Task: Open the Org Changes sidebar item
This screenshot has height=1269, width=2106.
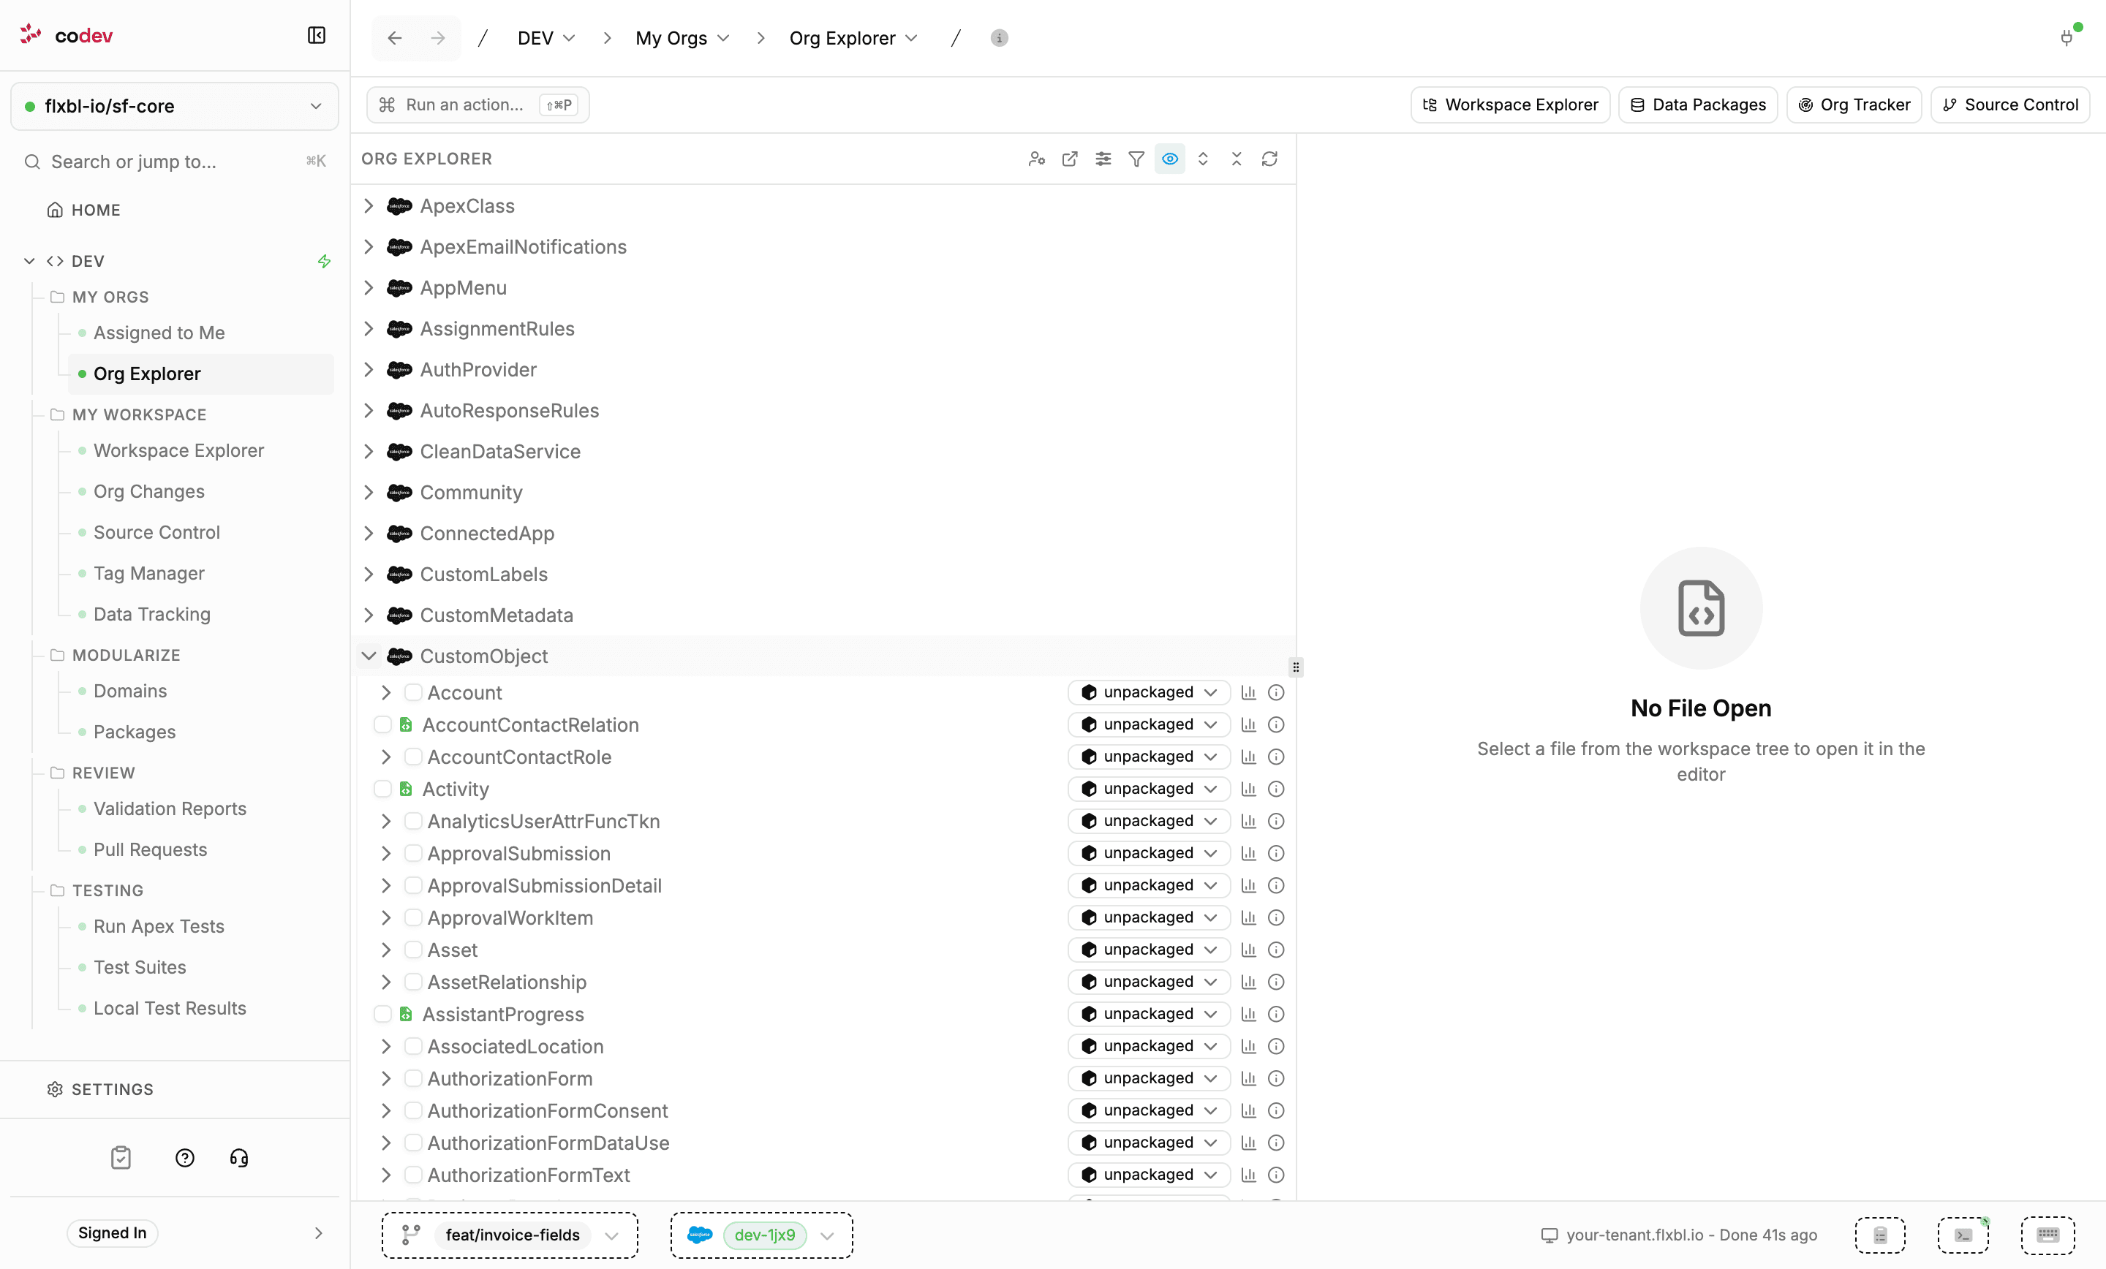Action: pyautogui.click(x=148, y=491)
